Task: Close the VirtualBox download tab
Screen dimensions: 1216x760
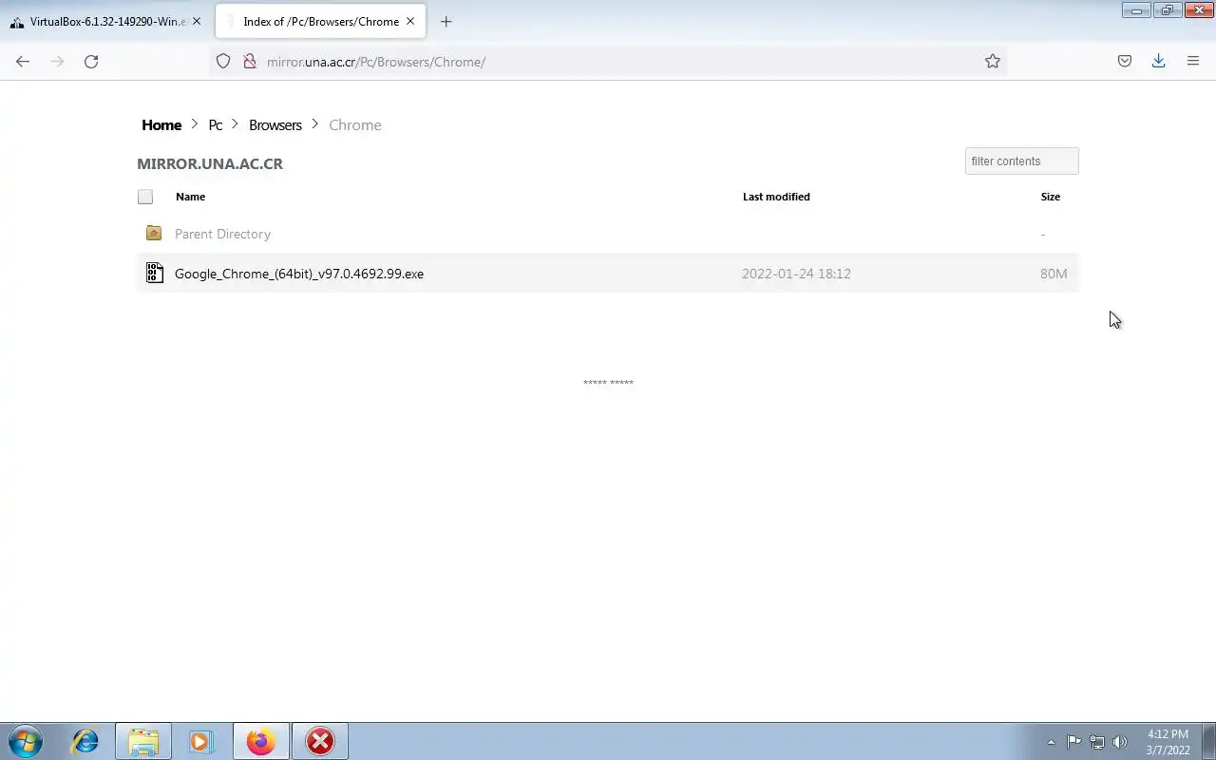Action: [197, 21]
